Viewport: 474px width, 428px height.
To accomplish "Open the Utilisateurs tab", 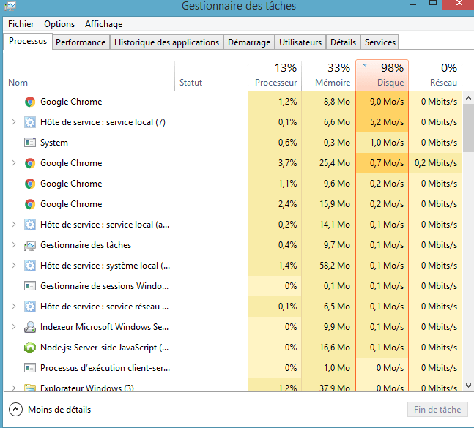I will 300,42.
